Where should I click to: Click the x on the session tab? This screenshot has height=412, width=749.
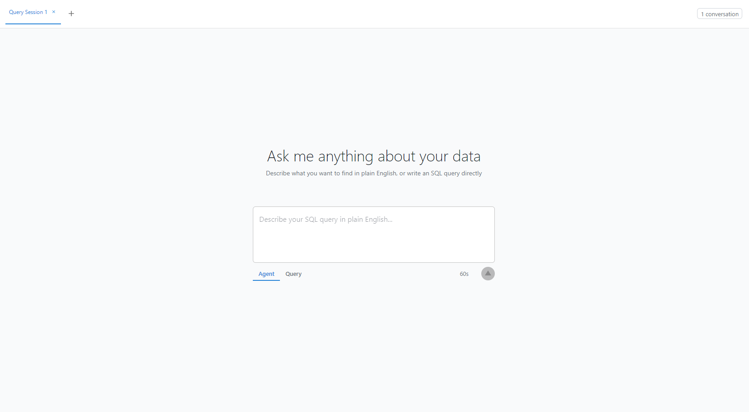(x=54, y=12)
